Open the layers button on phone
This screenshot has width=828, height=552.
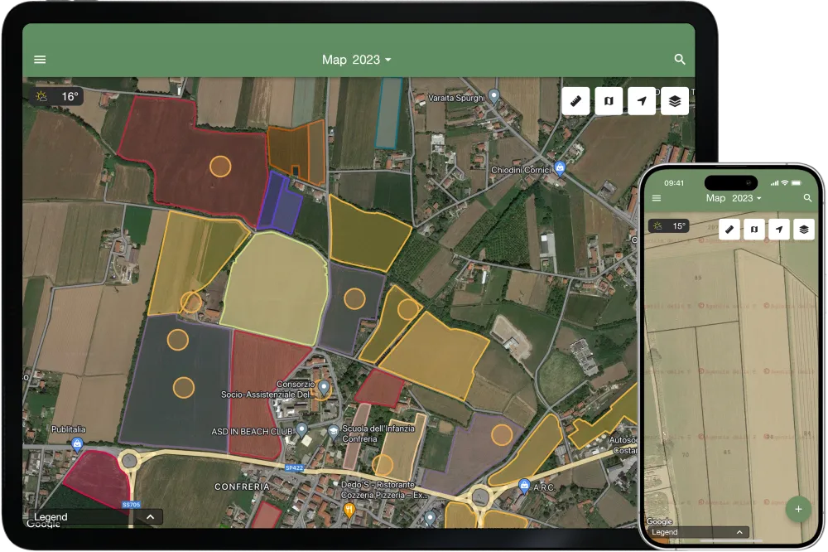coord(804,230)
